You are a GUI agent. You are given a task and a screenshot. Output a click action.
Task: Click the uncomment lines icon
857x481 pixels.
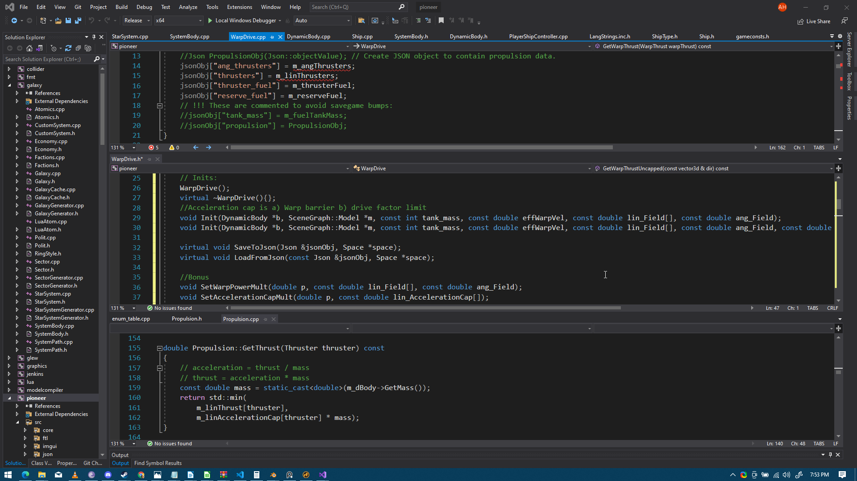(428, 21)
